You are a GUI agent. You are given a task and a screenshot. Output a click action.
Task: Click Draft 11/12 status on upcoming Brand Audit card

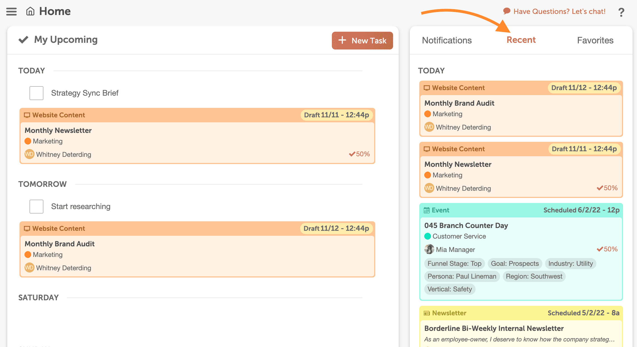click(336, 229)
